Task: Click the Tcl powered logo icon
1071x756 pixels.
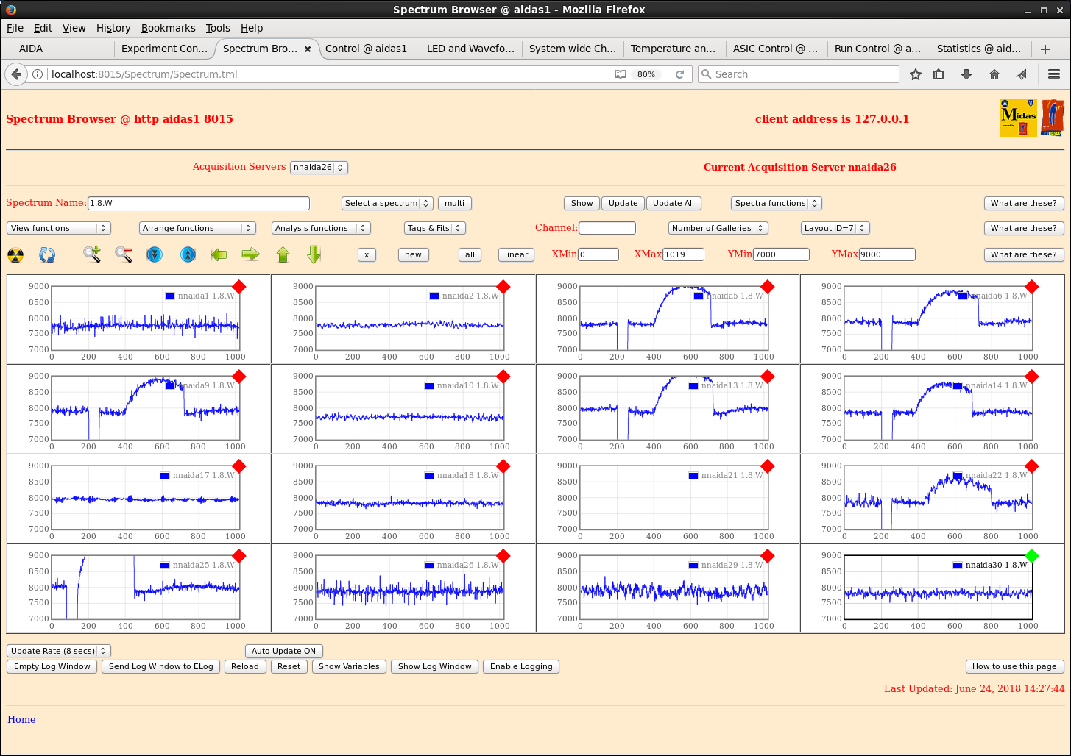Action: tap(1053, 118)
